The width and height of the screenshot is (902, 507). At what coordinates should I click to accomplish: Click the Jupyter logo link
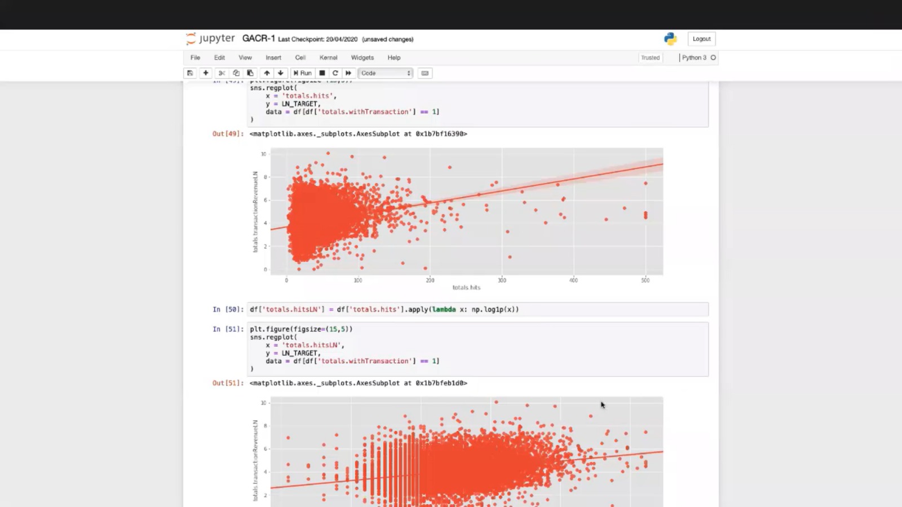coord(210,38)
